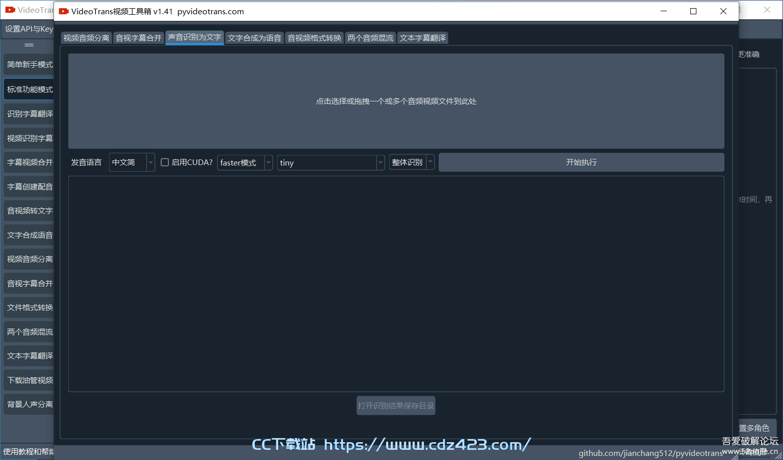Click the 开始执行 button

coord(581,162)
